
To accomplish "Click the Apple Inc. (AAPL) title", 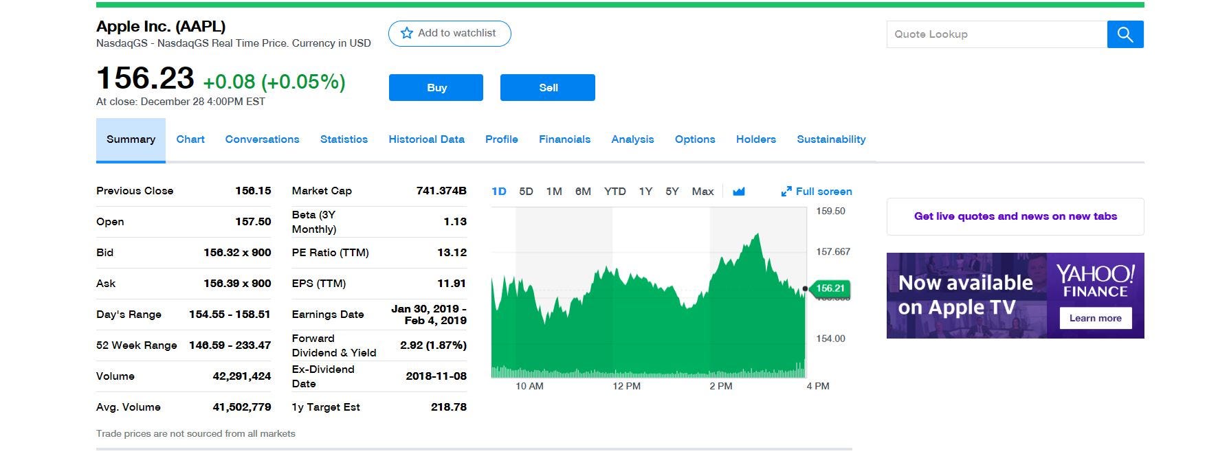I will pyautogui.click(x=161, y=27).
